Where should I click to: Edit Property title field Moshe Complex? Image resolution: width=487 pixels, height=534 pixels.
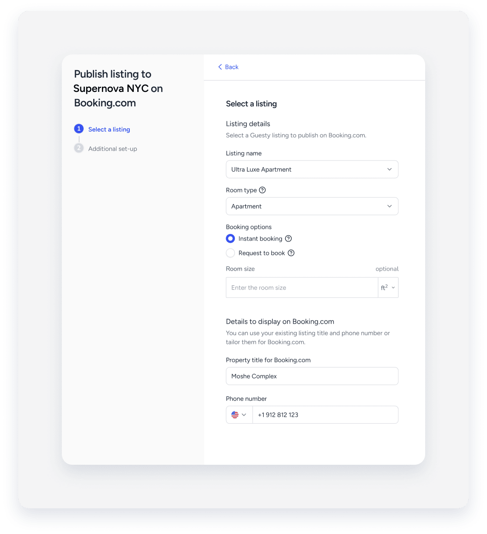click(312, 376)
